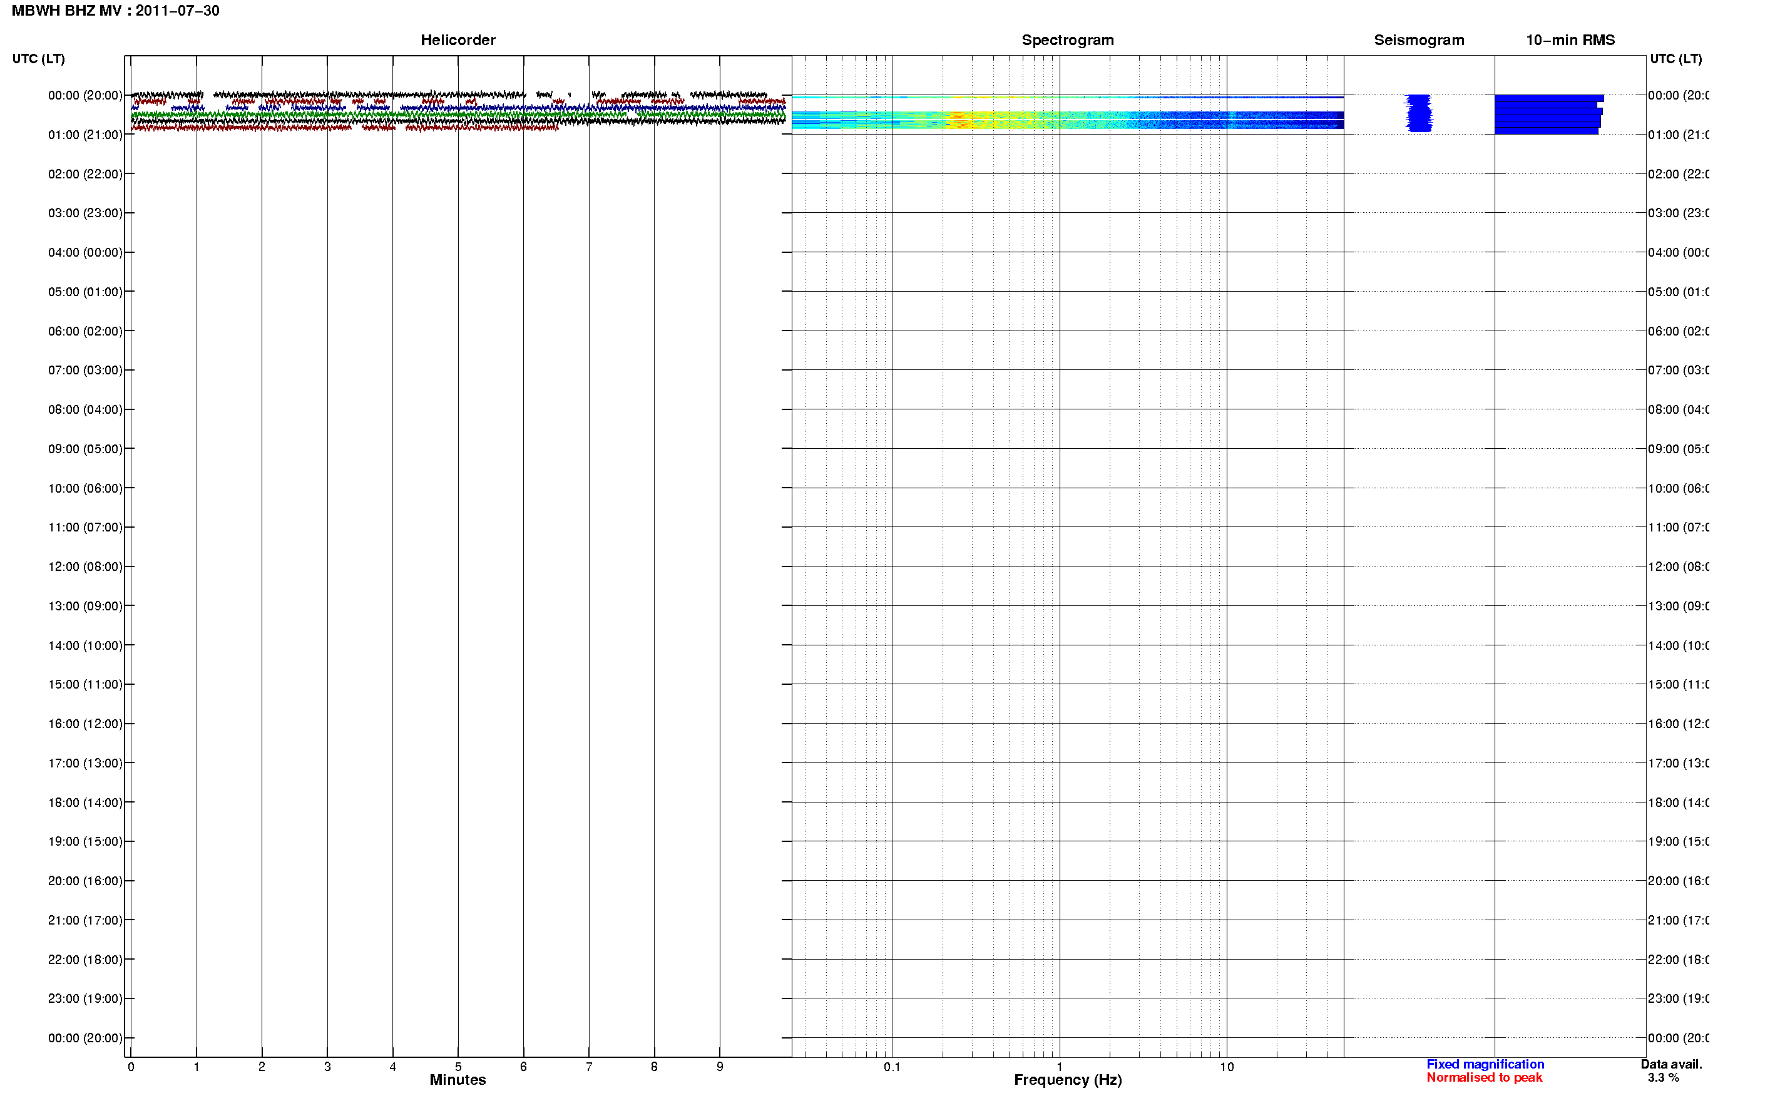This screenshot has height=1113, width=1780.
Task: Select the '08:00 (04:00)' left time label
Action: (x=85, y=410)
